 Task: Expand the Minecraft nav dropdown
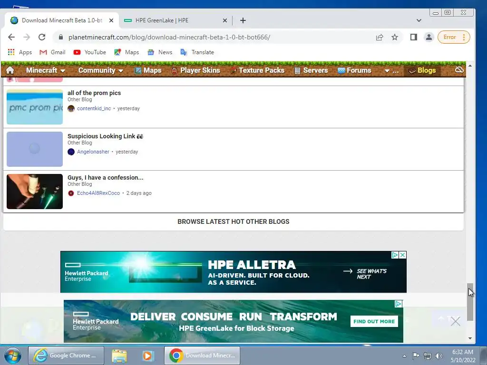tap(46, 70)
